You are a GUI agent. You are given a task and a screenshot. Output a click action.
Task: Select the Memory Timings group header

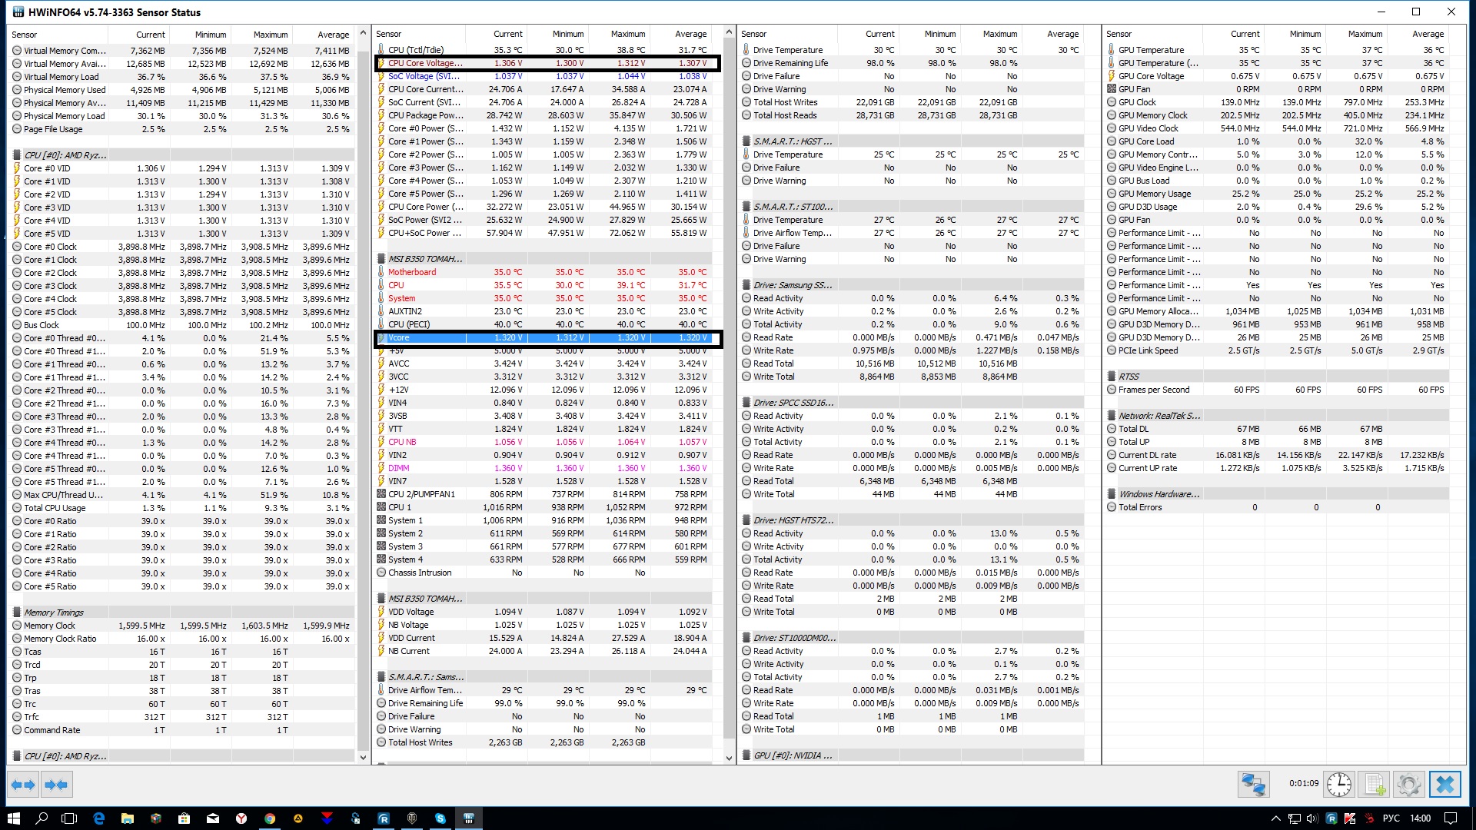tap(54, 613)
